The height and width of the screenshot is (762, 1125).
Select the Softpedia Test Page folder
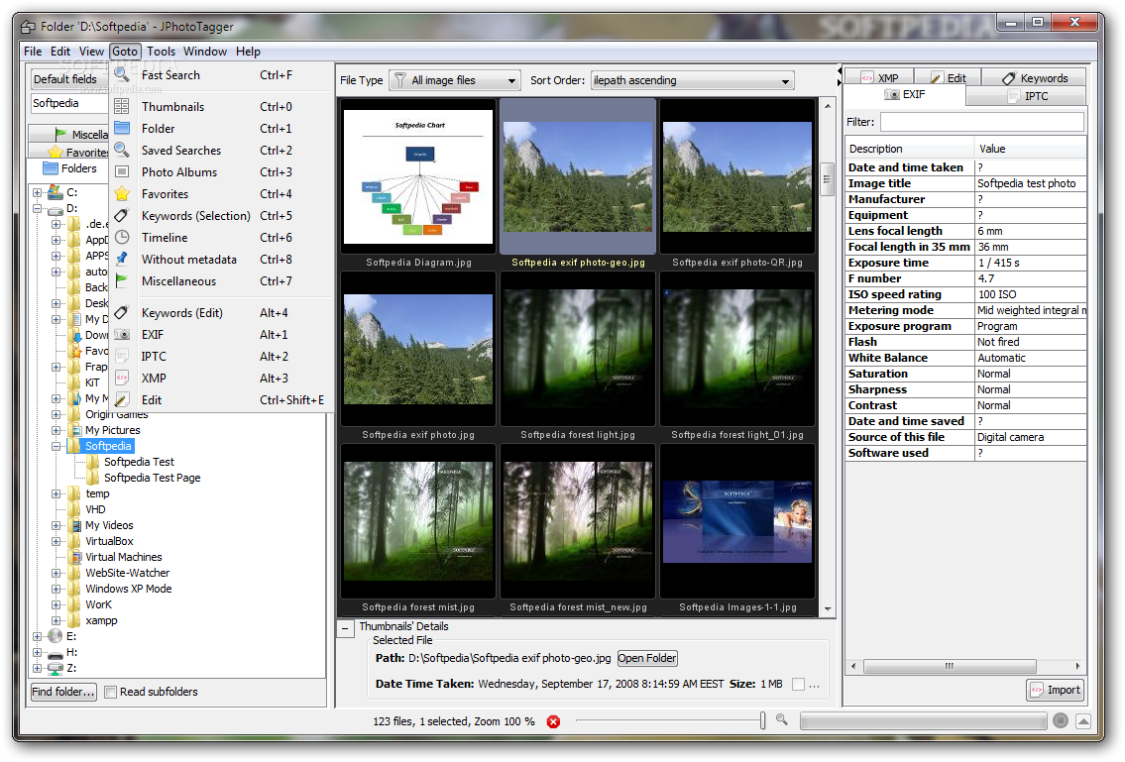pyautogui.click(x=152, y=478)
